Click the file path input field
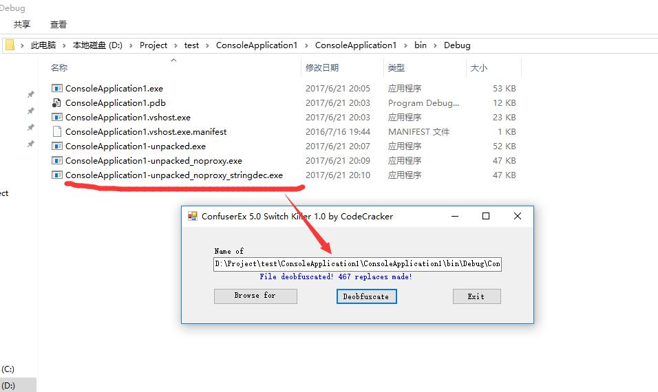 coord(357,263)
